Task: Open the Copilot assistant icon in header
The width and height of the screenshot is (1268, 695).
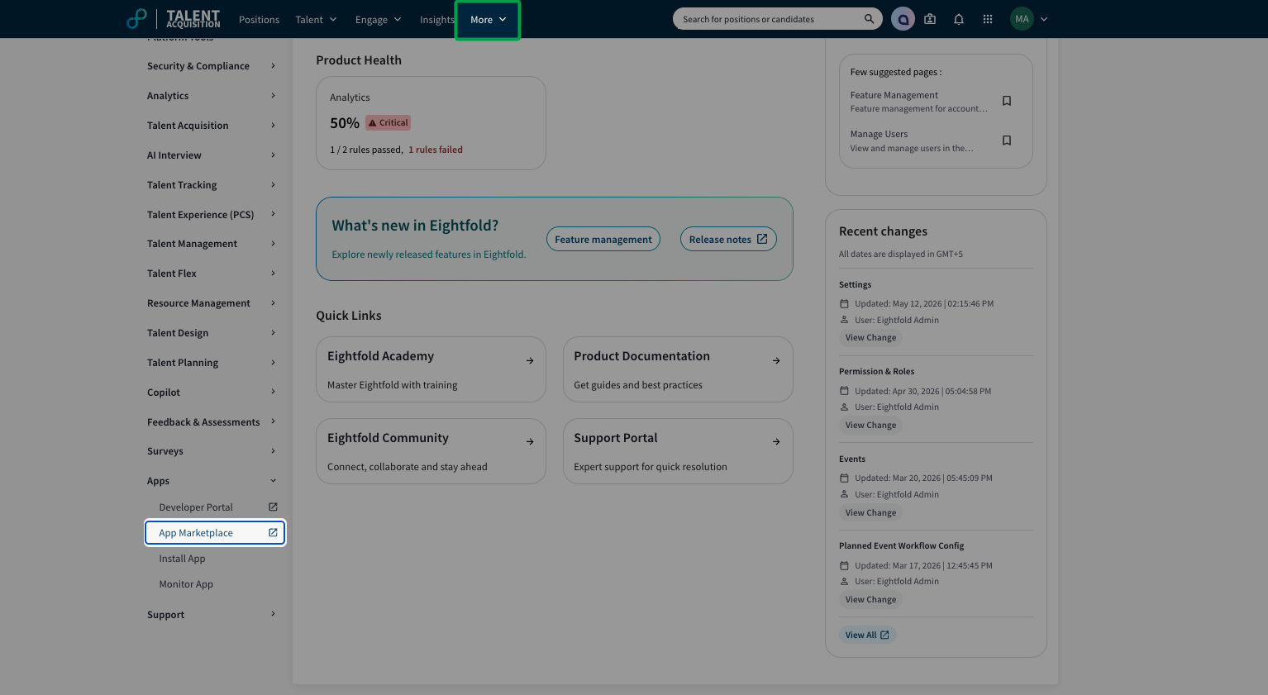Action: (x=903, y=19)
